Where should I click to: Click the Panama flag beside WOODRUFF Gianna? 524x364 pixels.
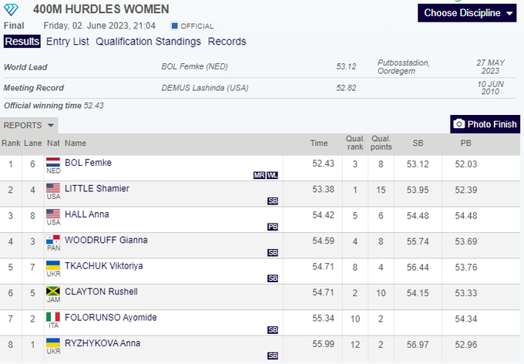click(x=53, y=241)
